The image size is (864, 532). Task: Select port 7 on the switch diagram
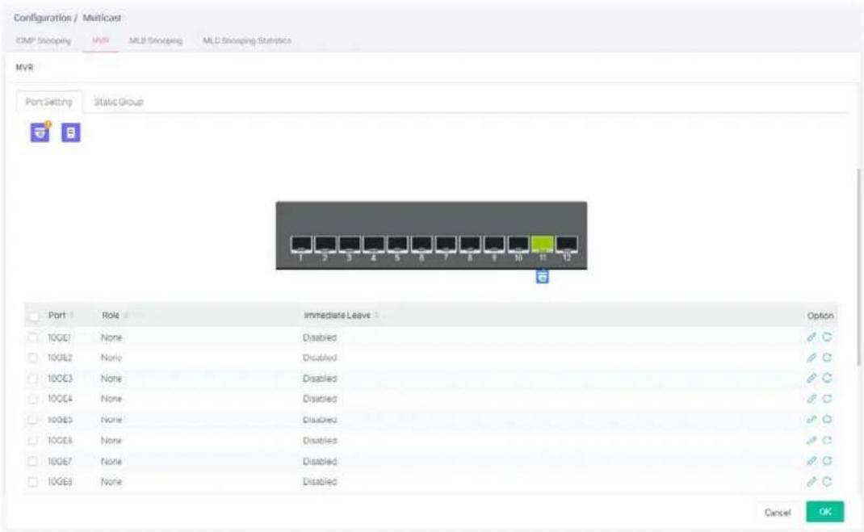coord(446,244)
